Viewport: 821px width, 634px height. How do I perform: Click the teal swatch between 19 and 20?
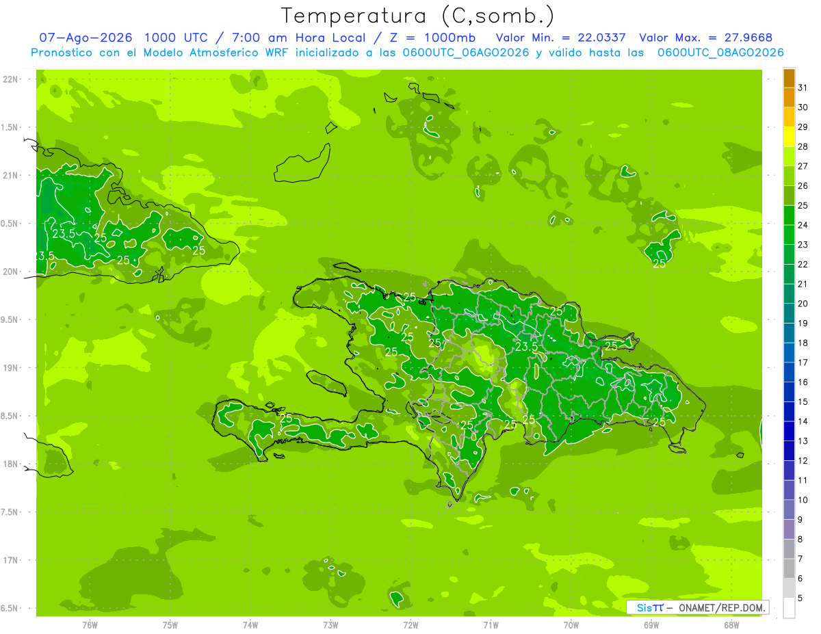click(789, 314)
